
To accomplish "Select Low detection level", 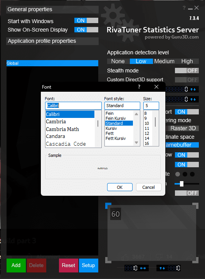I will (141, 61).
